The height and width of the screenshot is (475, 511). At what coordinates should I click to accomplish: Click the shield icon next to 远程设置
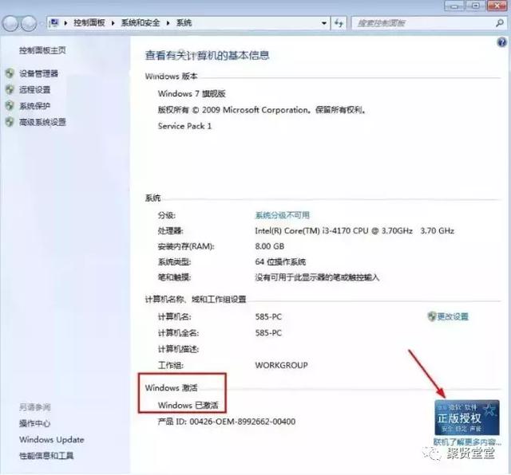pos(10,89)
